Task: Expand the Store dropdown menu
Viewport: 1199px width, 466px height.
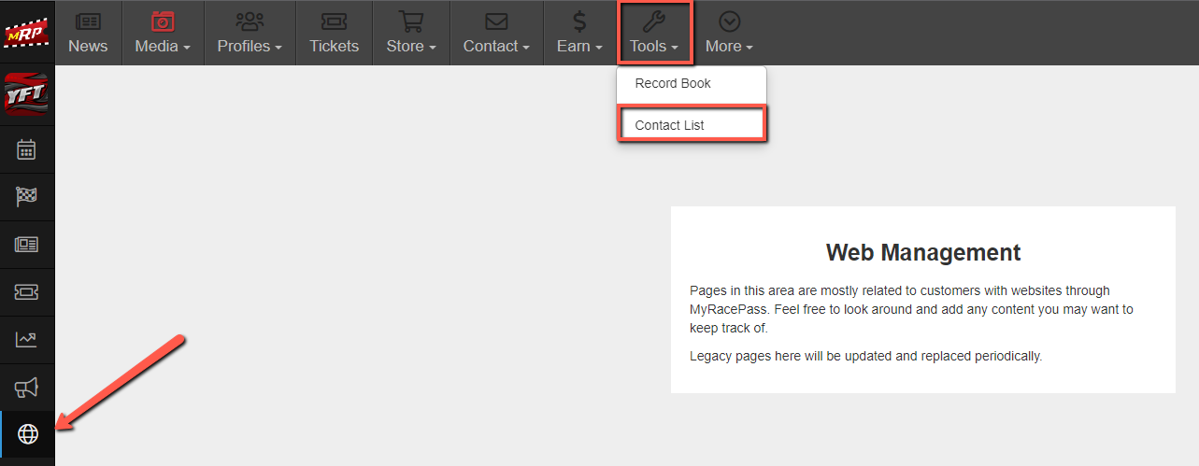Action: [411, 33]
